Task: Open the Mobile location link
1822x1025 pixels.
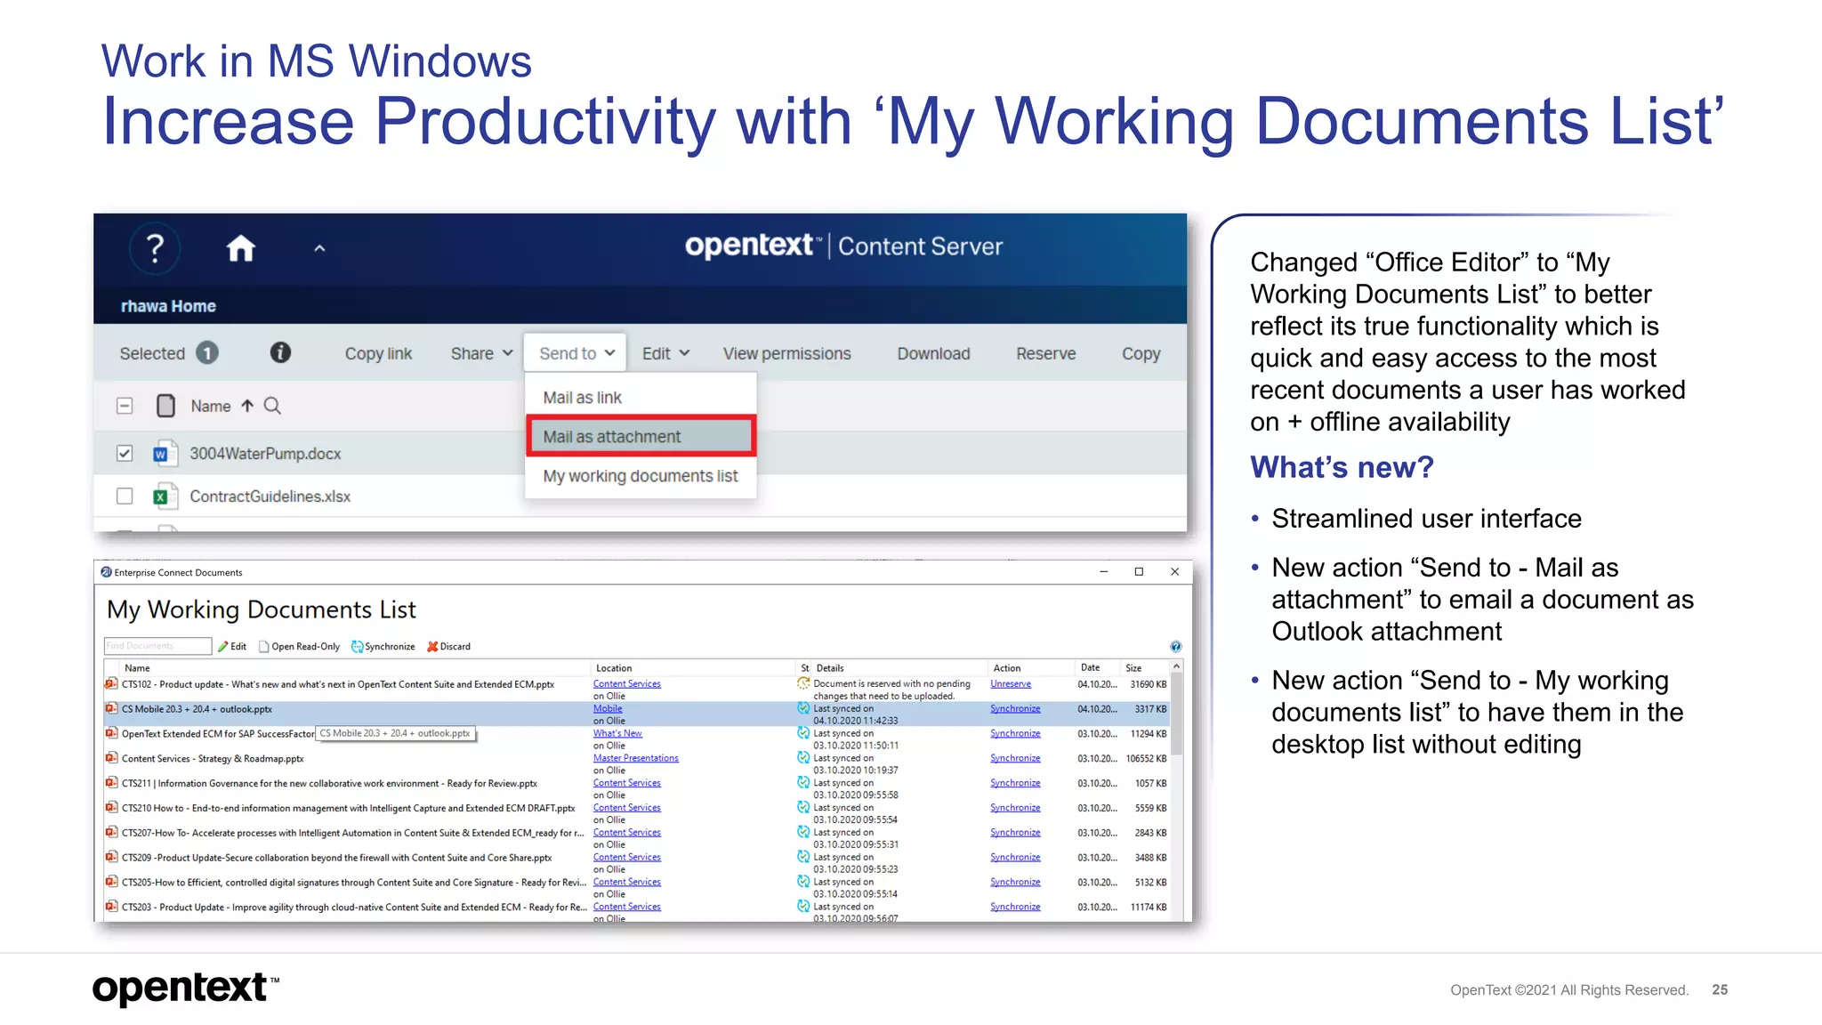Action: click(x=608, y=709)
